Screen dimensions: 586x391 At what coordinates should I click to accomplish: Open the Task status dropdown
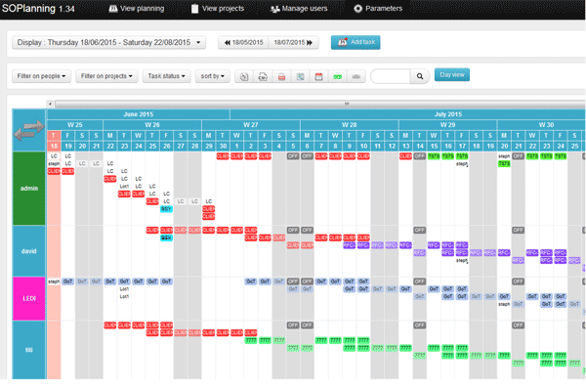click(166, 75)
